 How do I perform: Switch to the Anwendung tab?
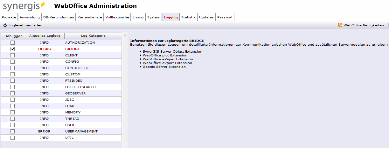[x=30, y=17]
